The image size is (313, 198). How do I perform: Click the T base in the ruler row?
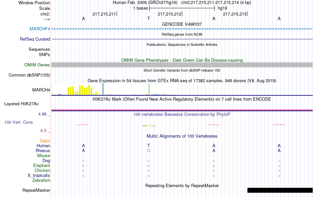click(149, 18)
